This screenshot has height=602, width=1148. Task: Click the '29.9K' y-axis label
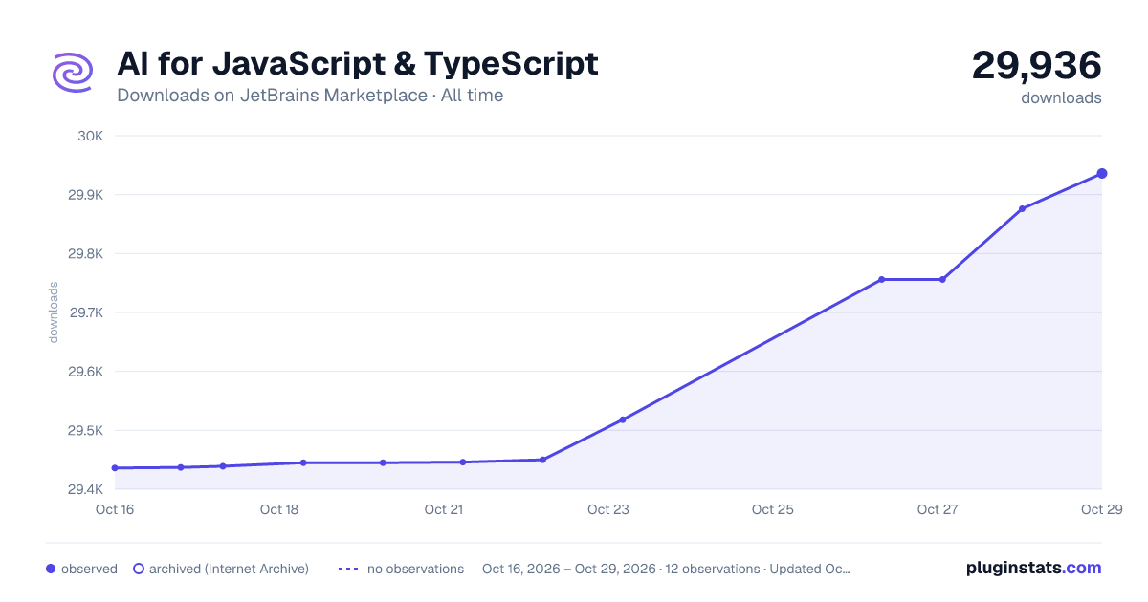[x=85, y=195]
